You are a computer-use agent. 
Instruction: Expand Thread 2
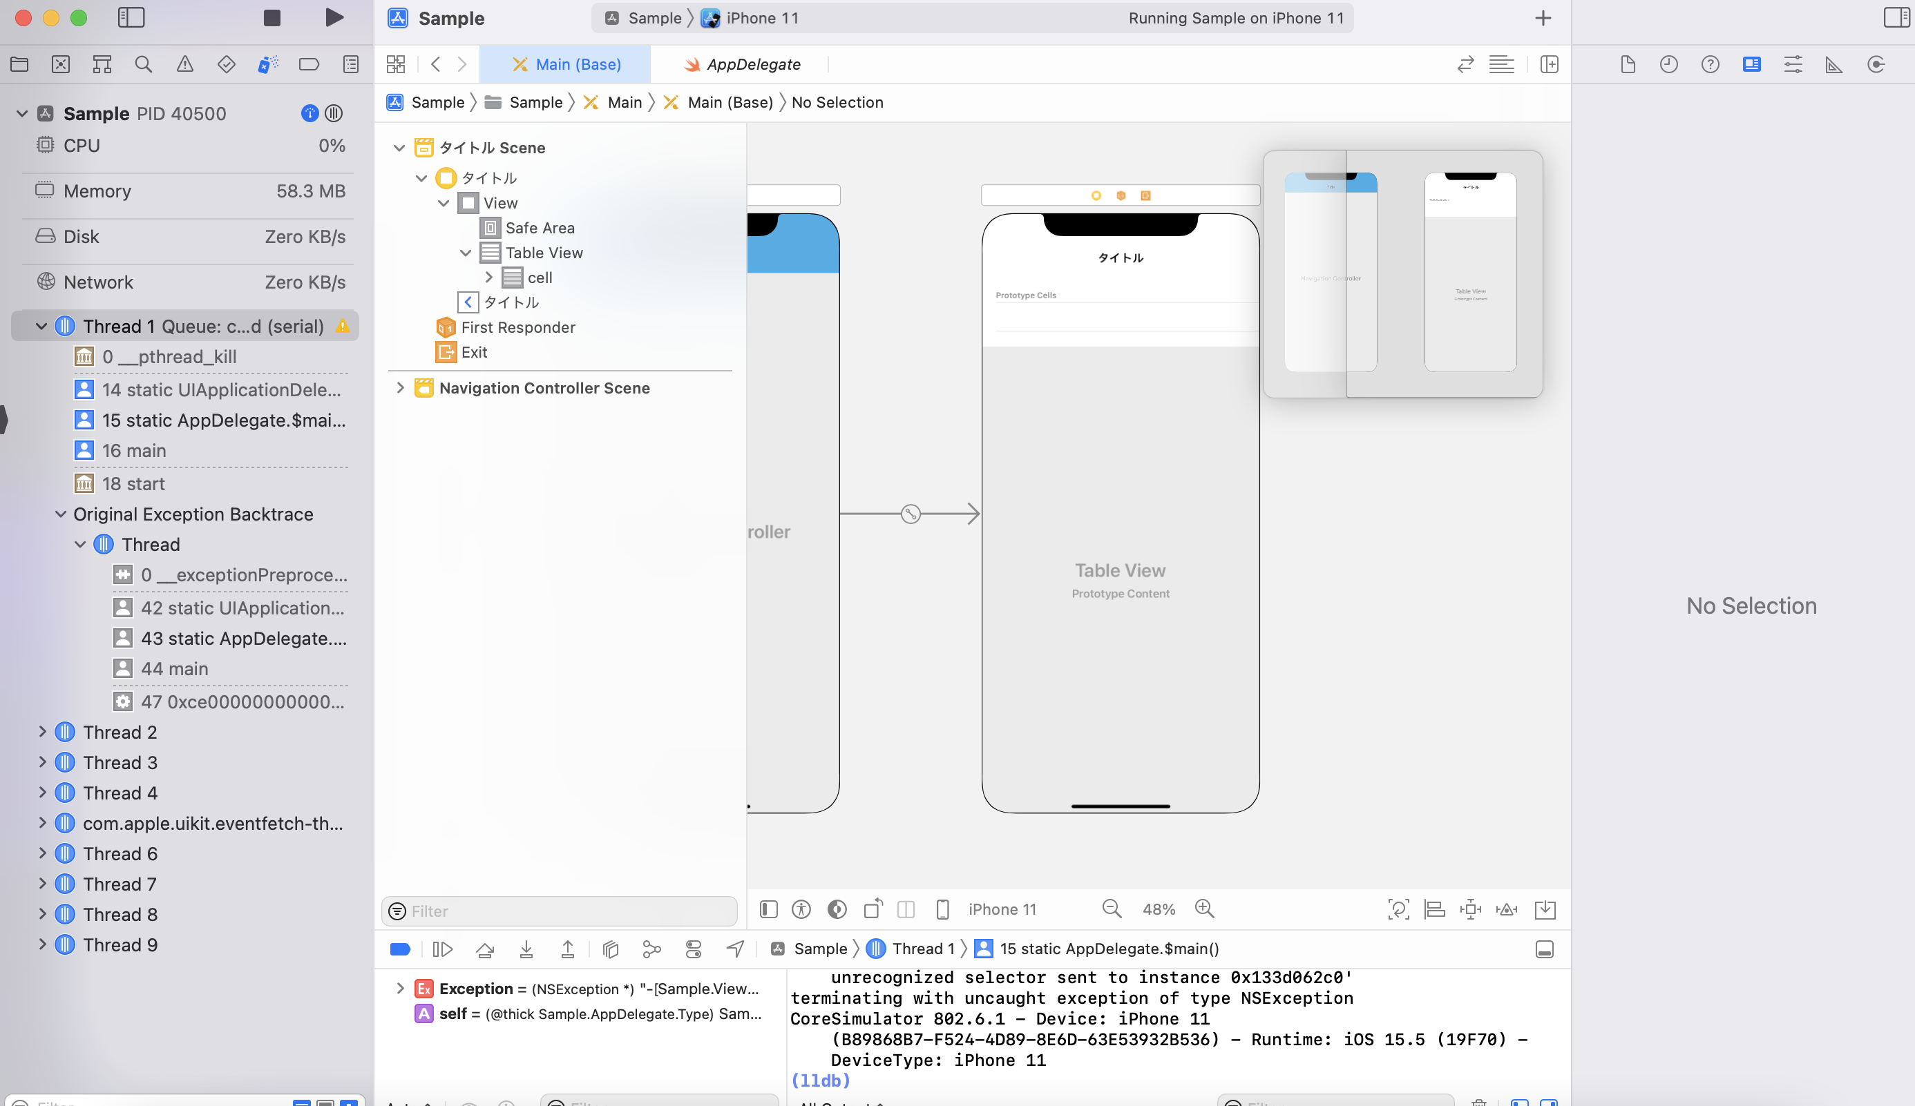[43, 732]
